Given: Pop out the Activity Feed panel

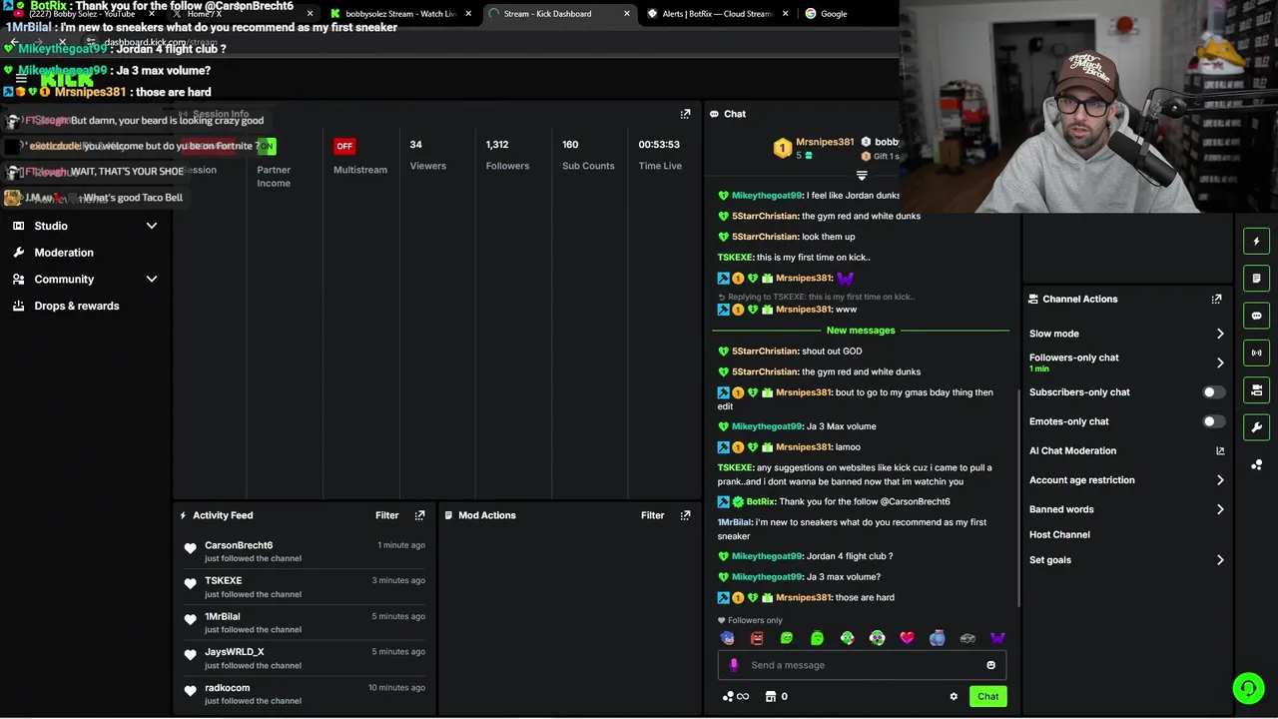Looking at the screenshot, I should point(419,515).
